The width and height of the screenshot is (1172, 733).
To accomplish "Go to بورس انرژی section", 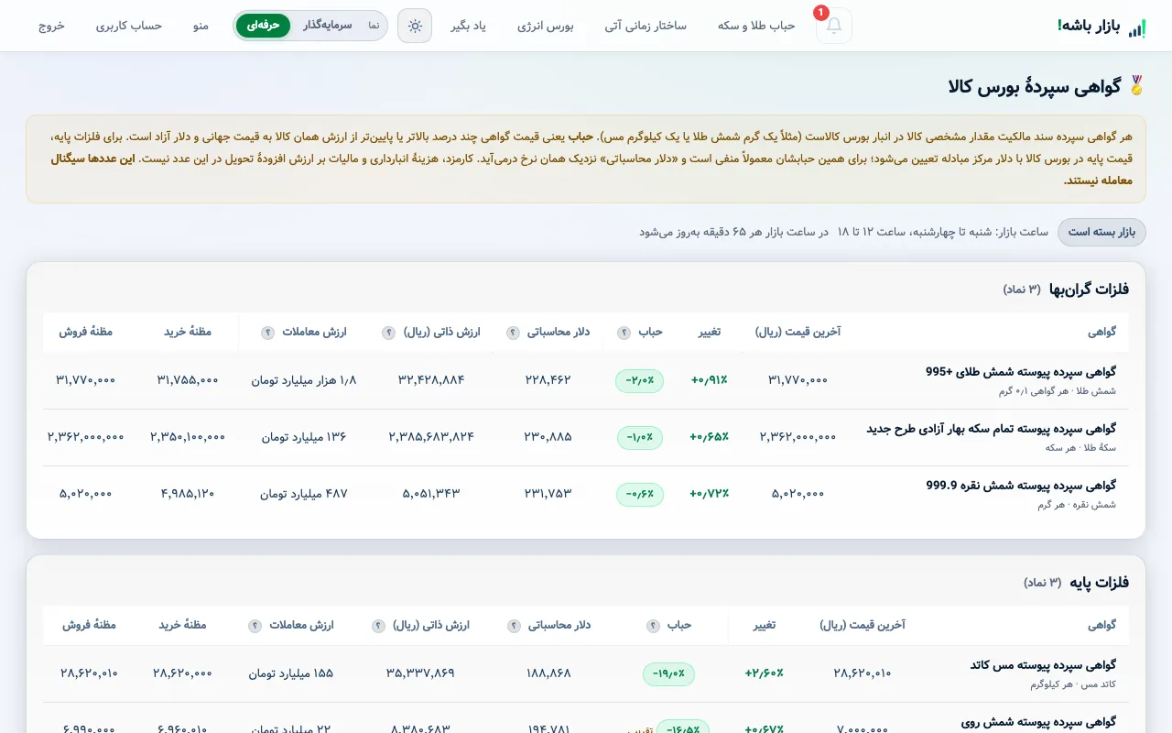I will pyautogui.click(x=546, y=26).
